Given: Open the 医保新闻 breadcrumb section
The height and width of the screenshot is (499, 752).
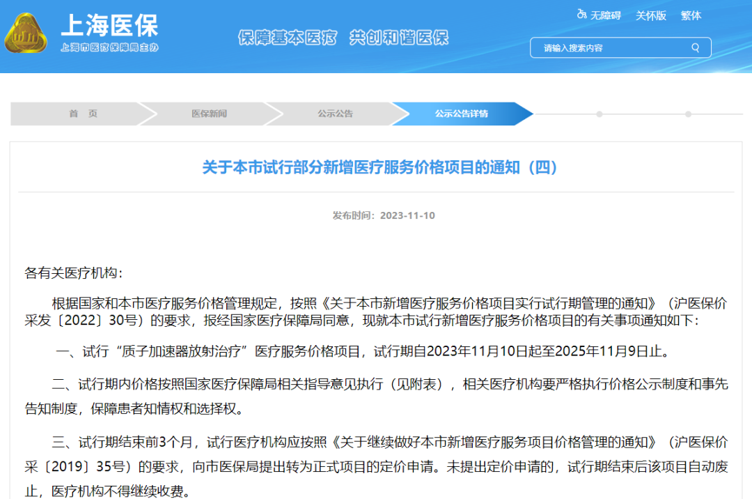Looking at the screenshot, I should click(210, 114).
